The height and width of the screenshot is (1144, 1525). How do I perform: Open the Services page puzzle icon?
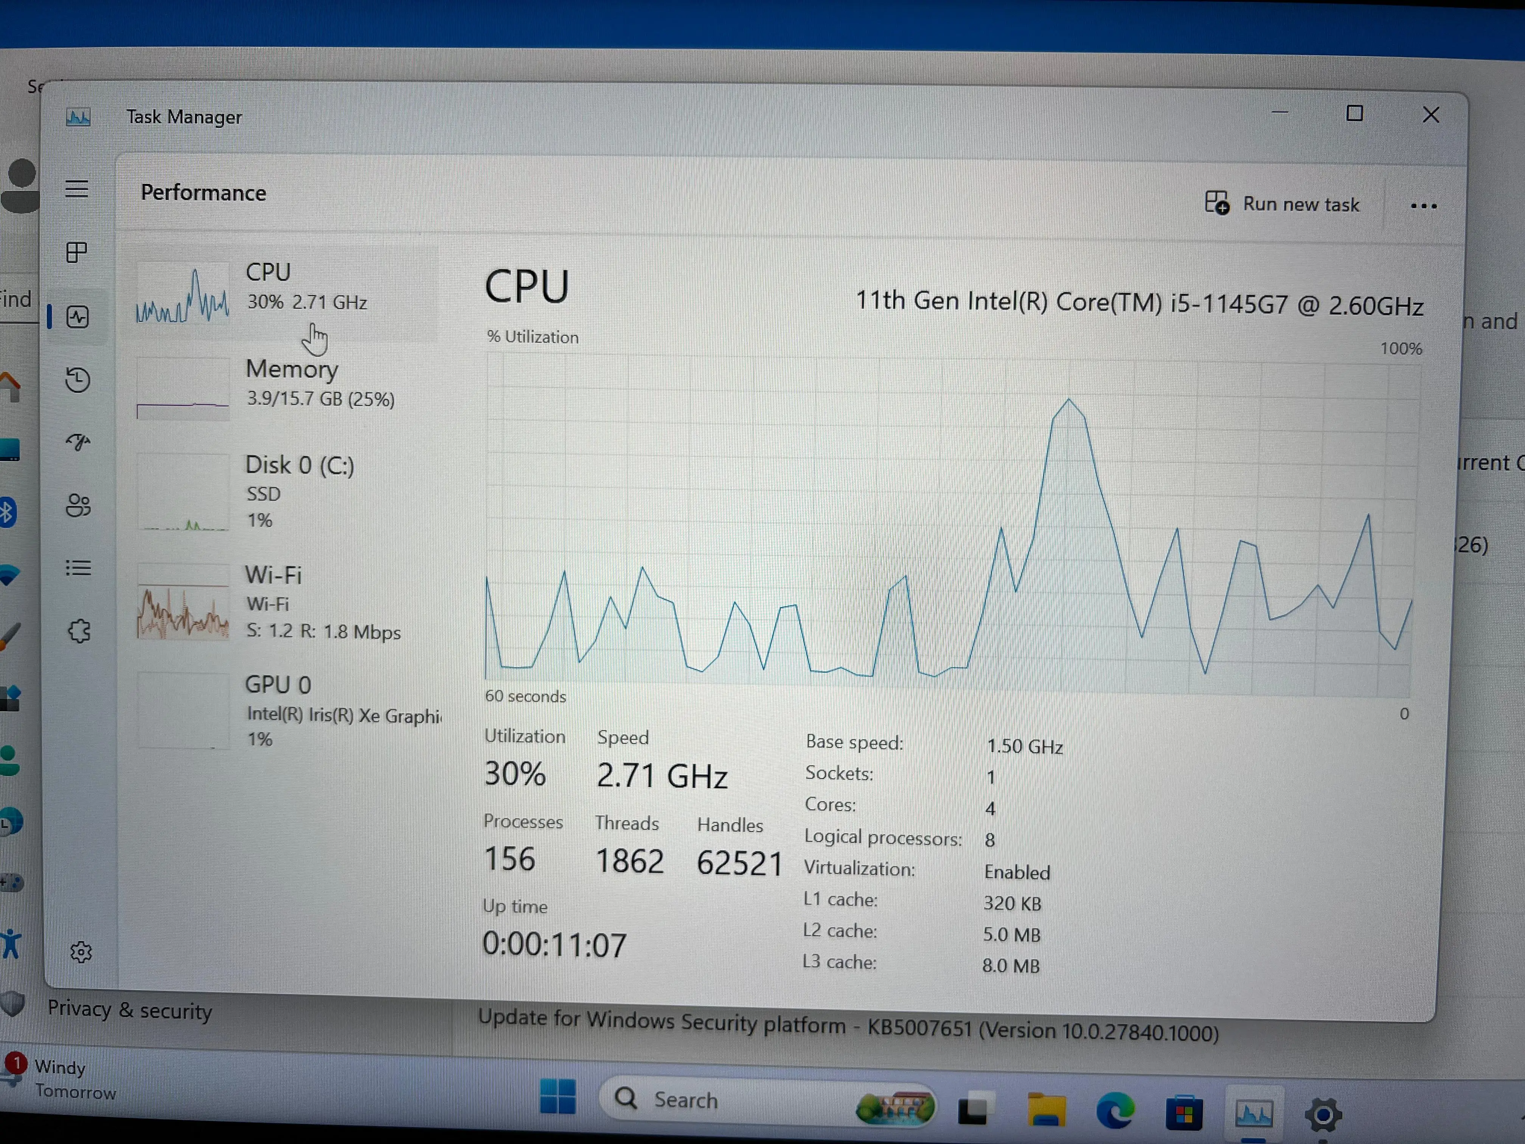point(79,630)
